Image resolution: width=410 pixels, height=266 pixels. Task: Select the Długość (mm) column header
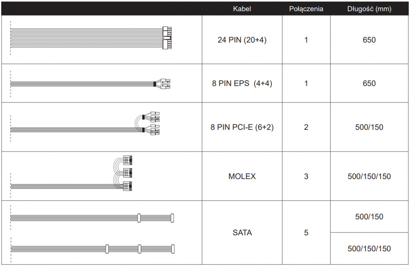[369, 9]
